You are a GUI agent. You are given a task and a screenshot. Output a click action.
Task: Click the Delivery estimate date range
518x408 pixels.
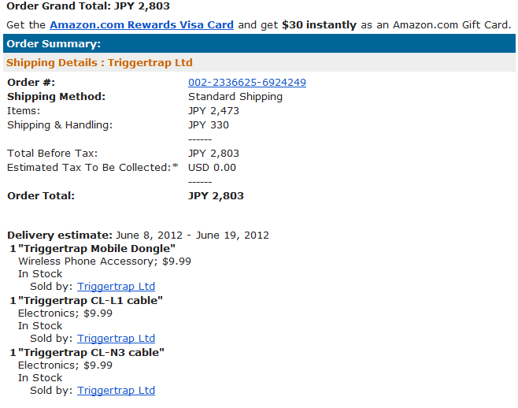192,236
